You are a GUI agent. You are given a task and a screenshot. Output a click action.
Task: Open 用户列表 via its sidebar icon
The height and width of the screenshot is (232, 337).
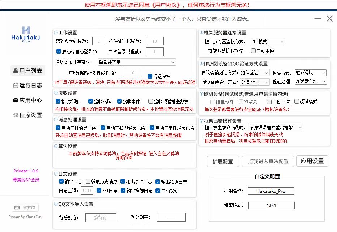point(16,70)
